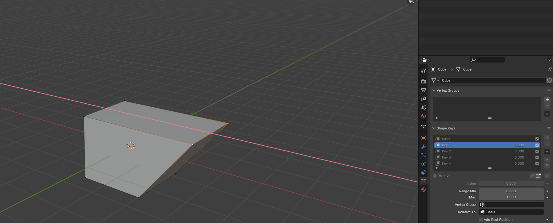Toggle fake user shield for Cube mesh
Viewport: 553px width, 223px height.
[x=549, y=80]
